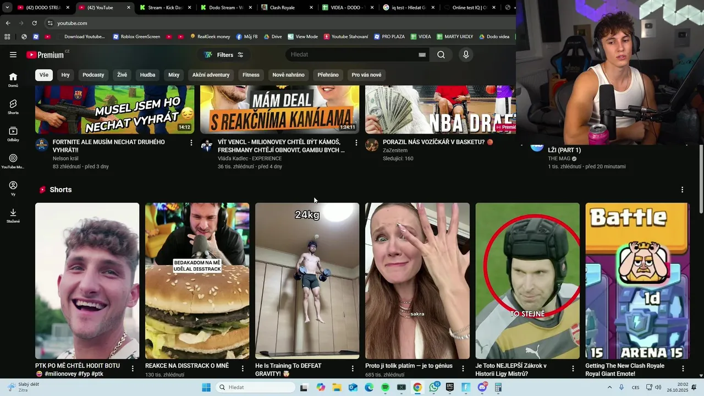Reload the page in Chrome
The width and height of the screenshot is (704, 396).
point(34,23)
